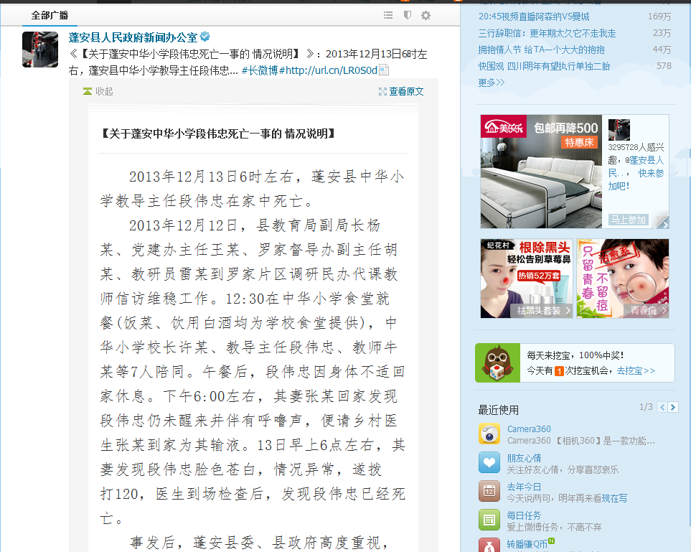Screen dimensions: 691x552
Task: Expand full original via 查看原文
Action: 401,91
